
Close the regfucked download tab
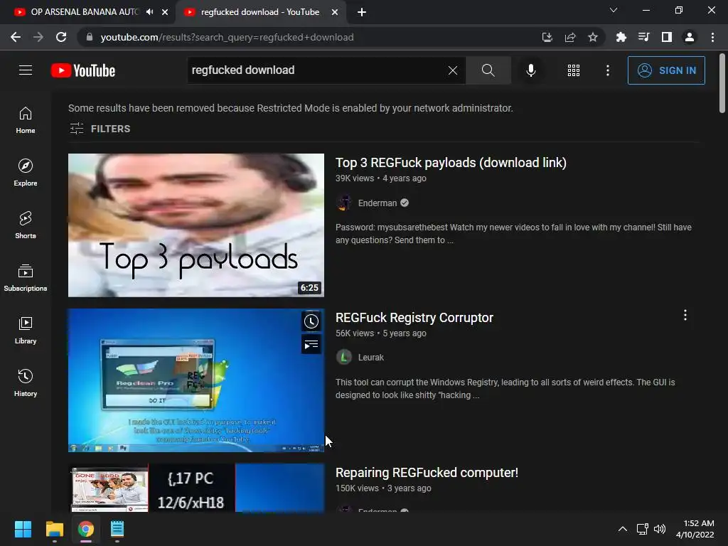click(x=335, y=12)
